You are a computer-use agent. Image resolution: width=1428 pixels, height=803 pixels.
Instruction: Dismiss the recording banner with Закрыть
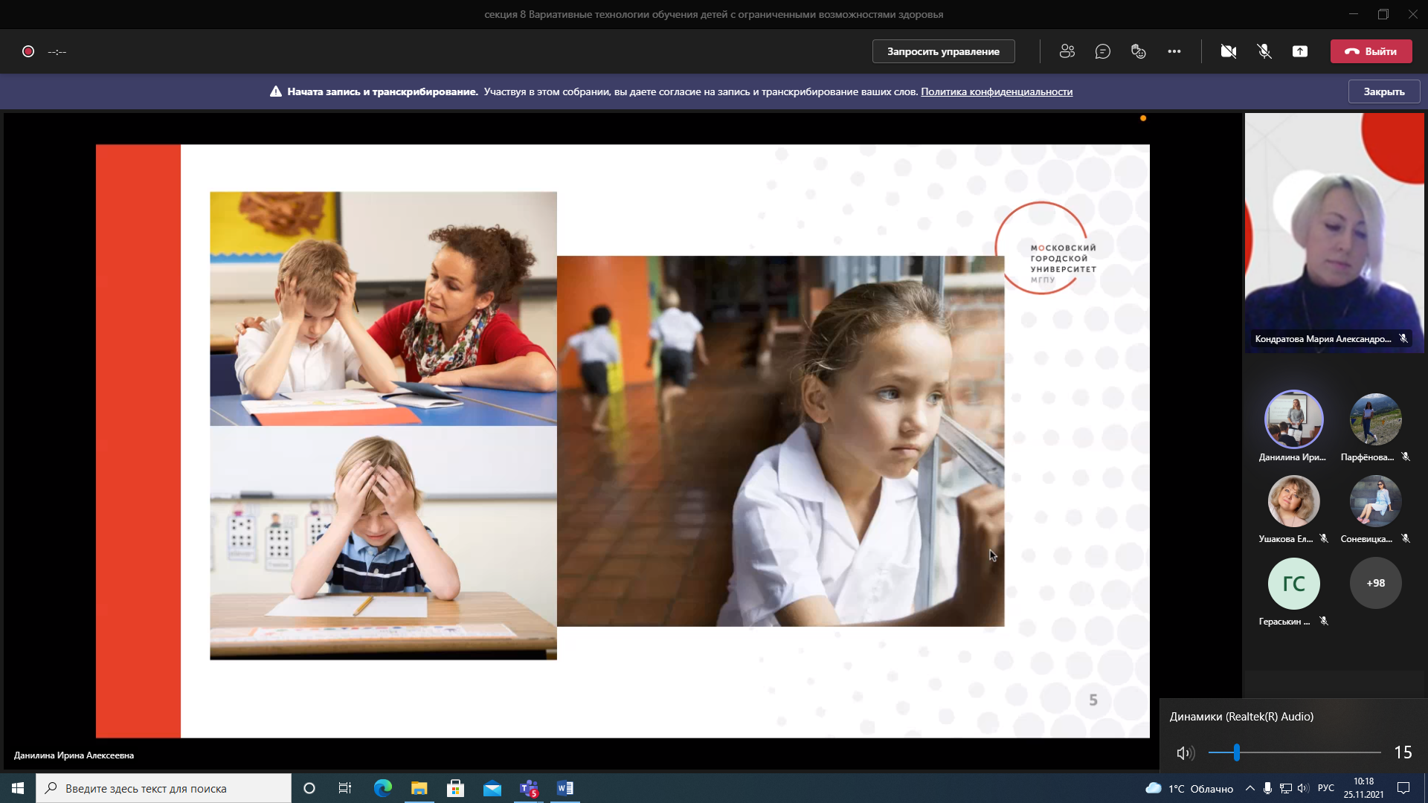point(1383,91)
